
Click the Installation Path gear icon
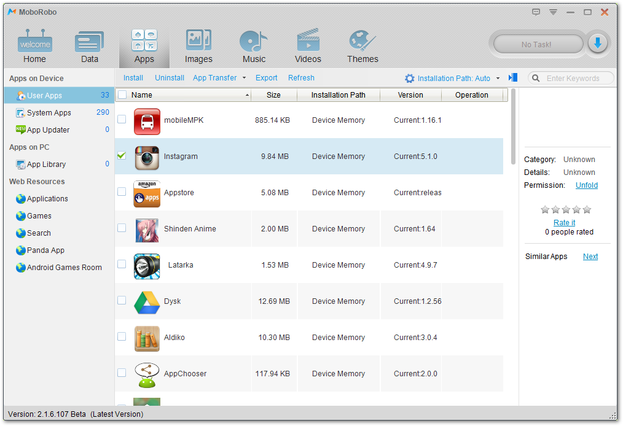410,78
